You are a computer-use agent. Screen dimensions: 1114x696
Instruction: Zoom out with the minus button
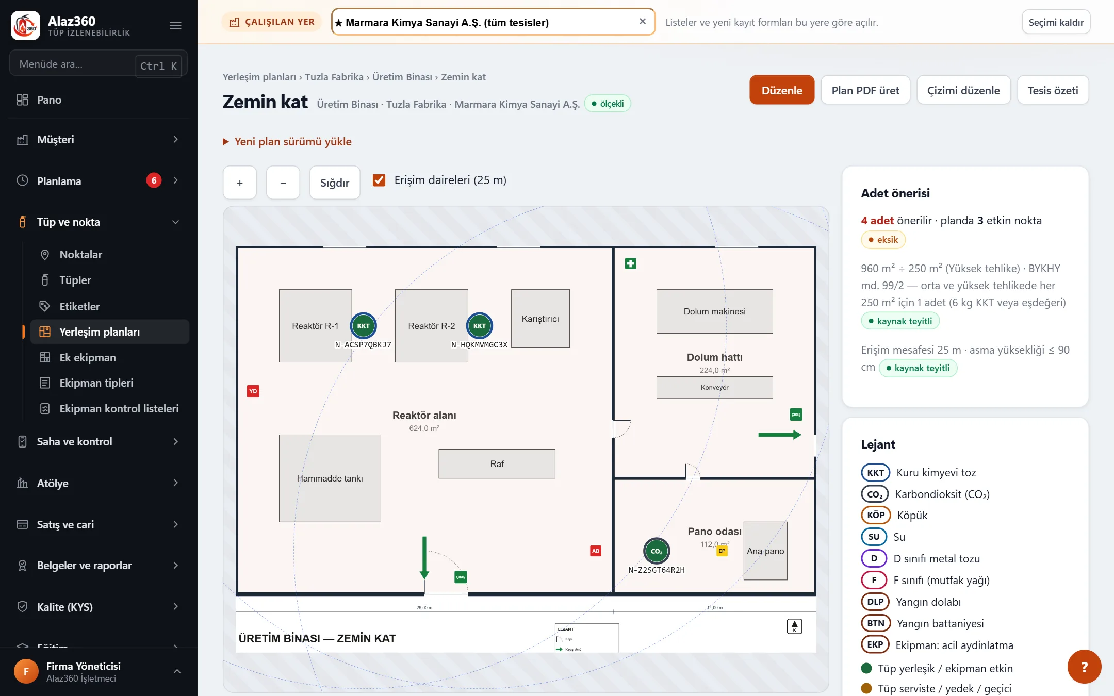click(283, 183)
